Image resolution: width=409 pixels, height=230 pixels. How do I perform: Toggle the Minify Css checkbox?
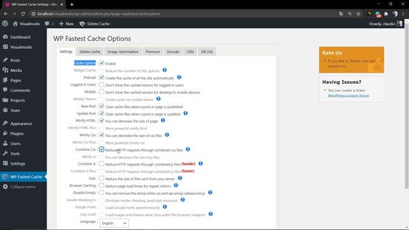[102, 135]
